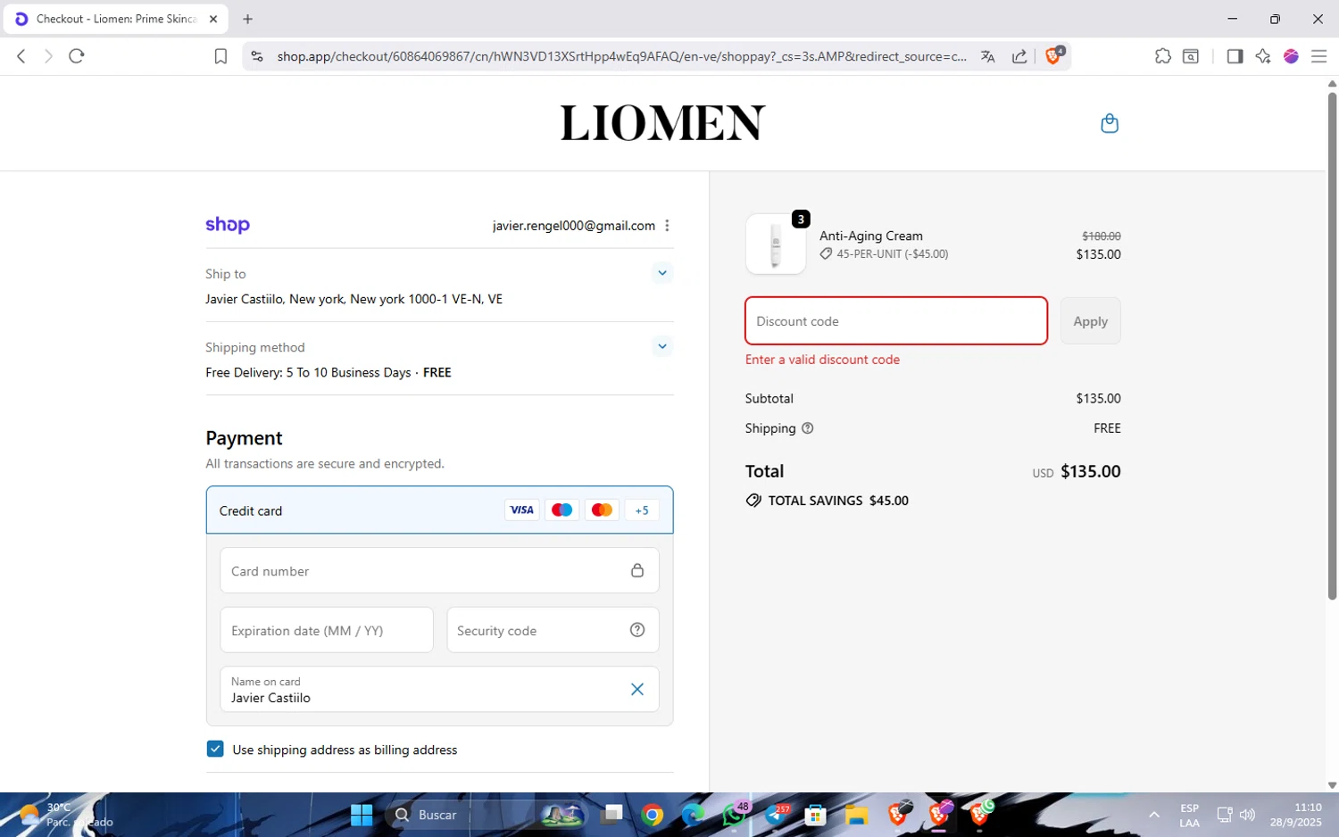1339x837 pixels.
Task: Close the Checkout - Liomen tab
Action: 213,19
